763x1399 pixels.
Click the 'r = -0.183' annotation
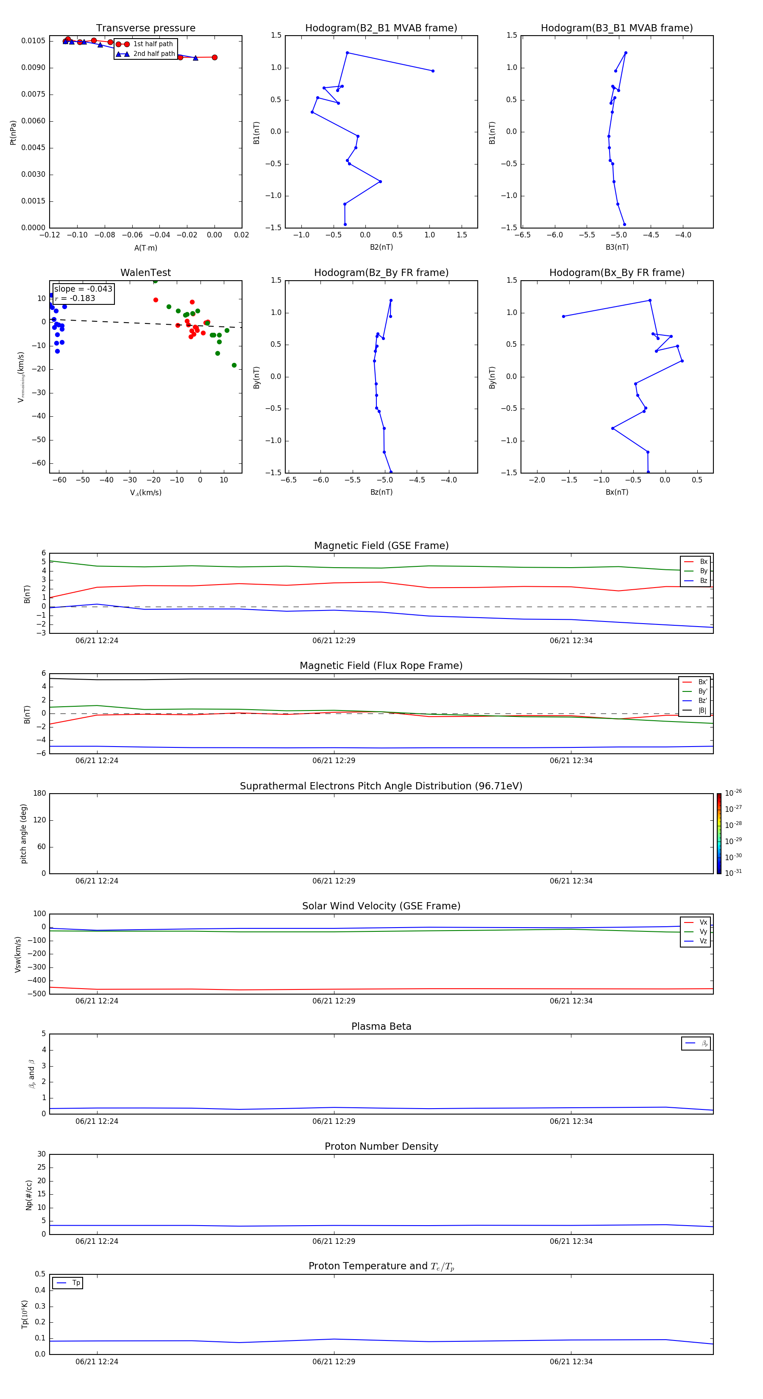pyautogui.click(x=75, y=298)
